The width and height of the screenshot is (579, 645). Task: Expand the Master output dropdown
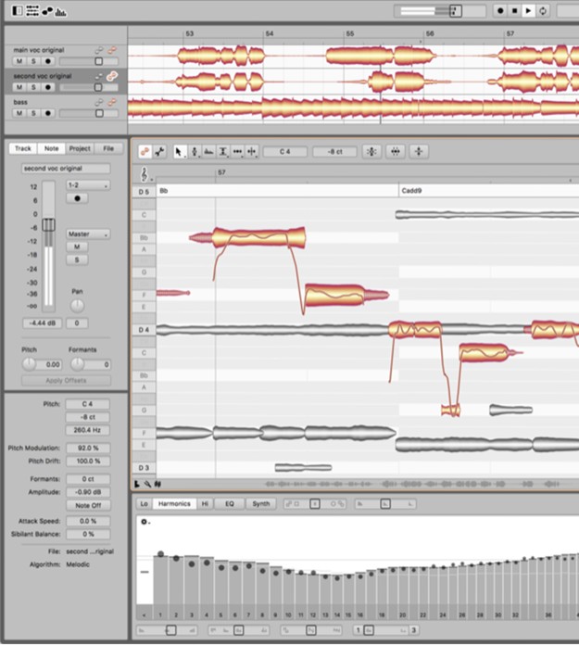tap(88, 234)
